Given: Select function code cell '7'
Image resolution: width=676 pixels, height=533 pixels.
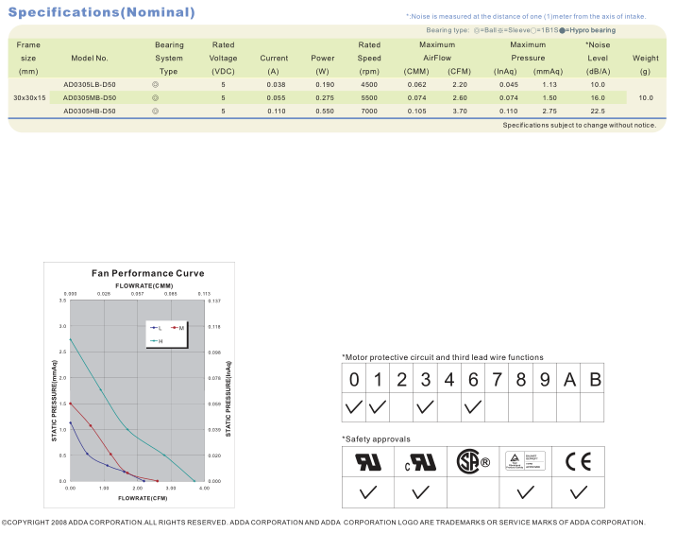Looking at the screenshot, I should [497, 378].
